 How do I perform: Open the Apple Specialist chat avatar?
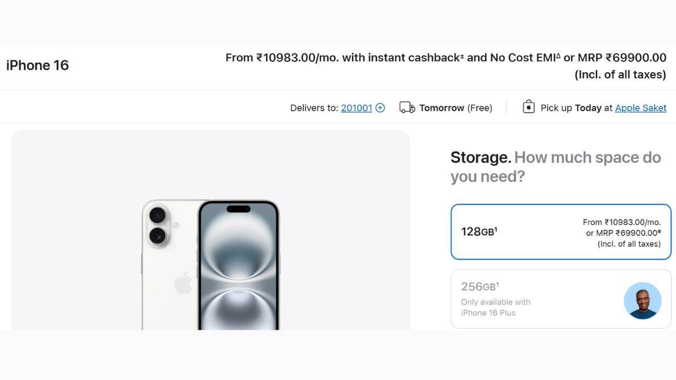coord(643,301)
